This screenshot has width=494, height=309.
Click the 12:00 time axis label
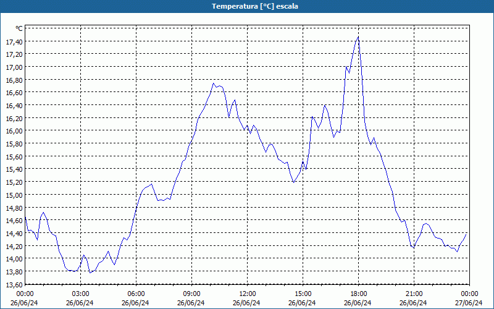[x=248, y=294]
